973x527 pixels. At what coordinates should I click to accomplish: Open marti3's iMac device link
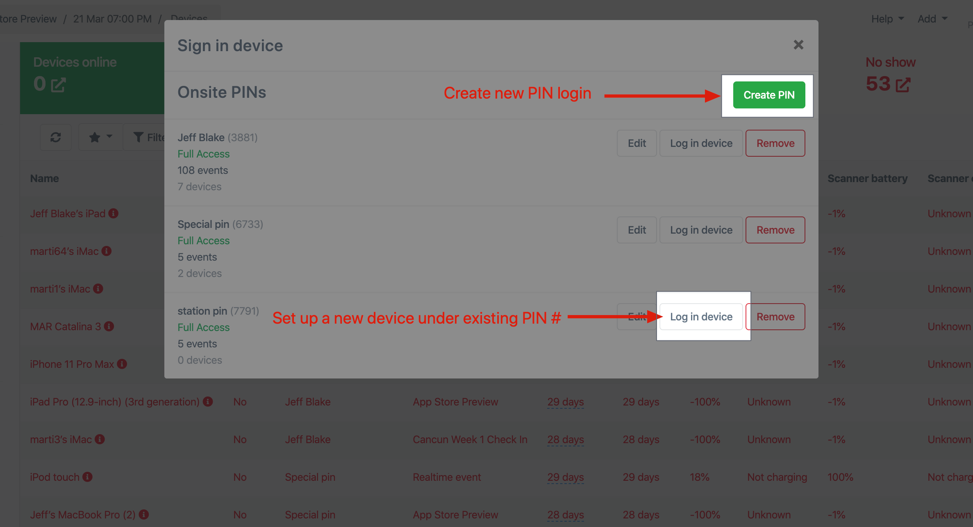pyautogui.click(x=61, y=439)
